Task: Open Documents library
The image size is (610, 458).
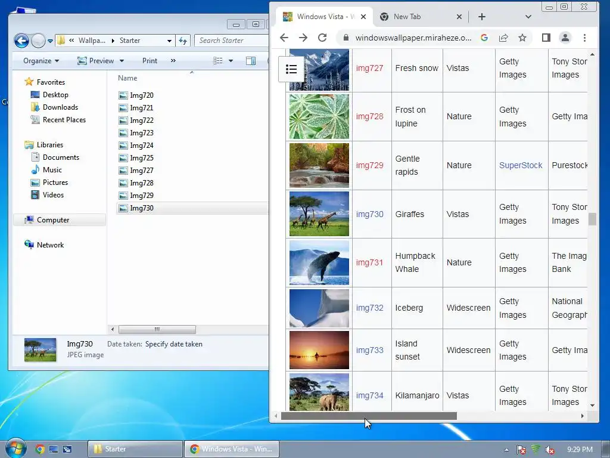Action: point(61,157)
